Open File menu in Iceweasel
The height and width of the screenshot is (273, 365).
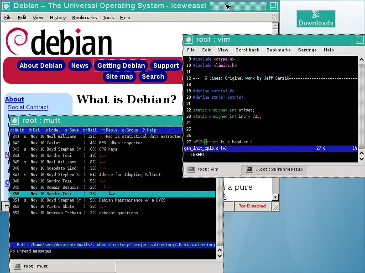pyautogui.click(x=8, y=17)
